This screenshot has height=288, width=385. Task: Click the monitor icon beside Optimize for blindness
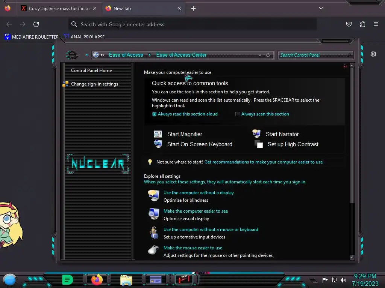click(x=154, y=195)
